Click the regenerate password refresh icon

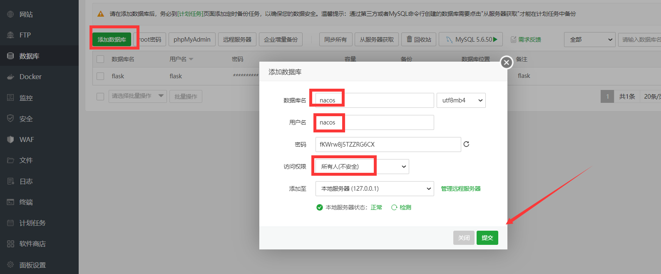(x=466, y=144)
